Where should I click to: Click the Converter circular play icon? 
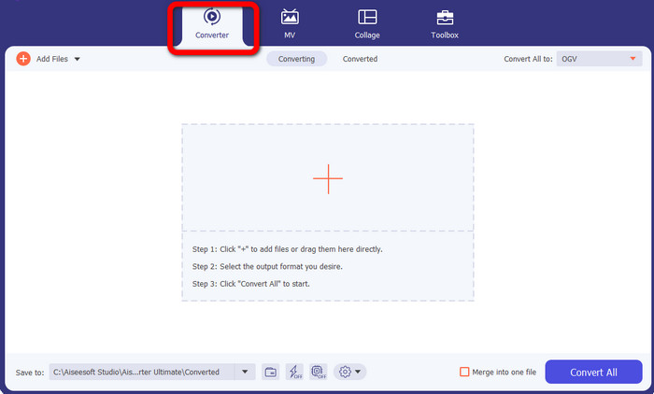pyautogui.click(x=212, y=17)
